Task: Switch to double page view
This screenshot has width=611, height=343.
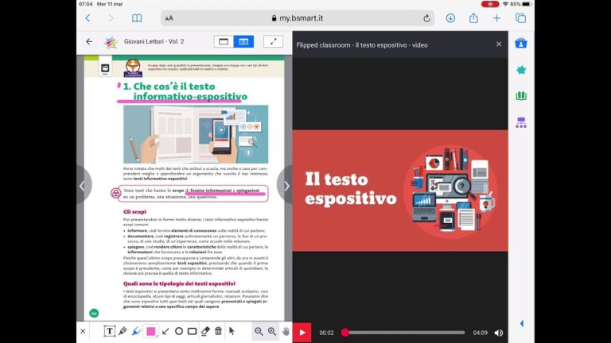Action: point(243,41)
